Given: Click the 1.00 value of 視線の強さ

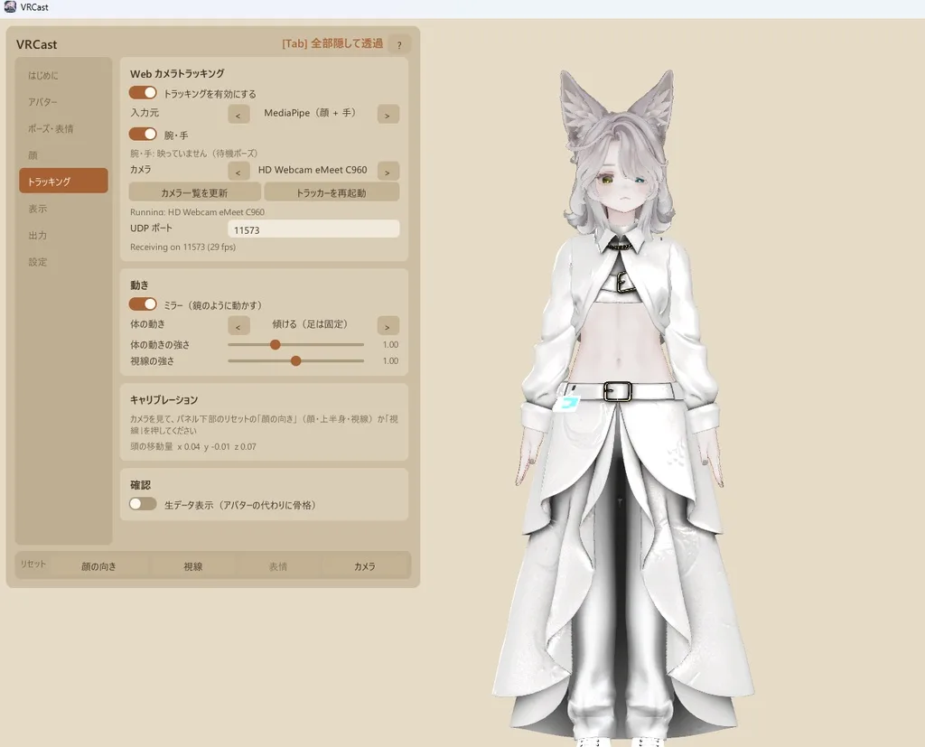Looking at the screenshot, I should (x=390, y=360).
